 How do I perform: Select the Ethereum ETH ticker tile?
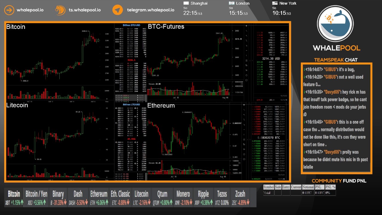[99, 198]
